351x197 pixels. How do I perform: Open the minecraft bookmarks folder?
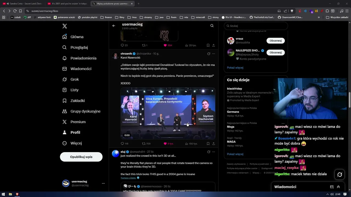tap(198, 17)
